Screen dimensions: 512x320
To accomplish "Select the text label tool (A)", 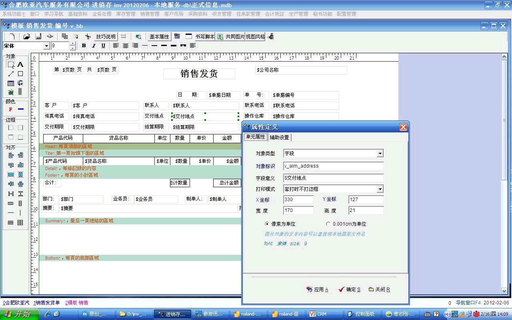I will pos(20,64).
